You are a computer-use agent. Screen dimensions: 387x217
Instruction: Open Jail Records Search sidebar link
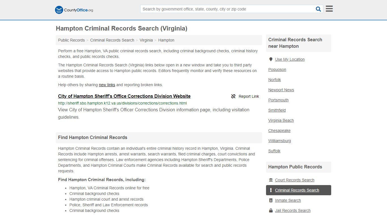click(293, 211)
